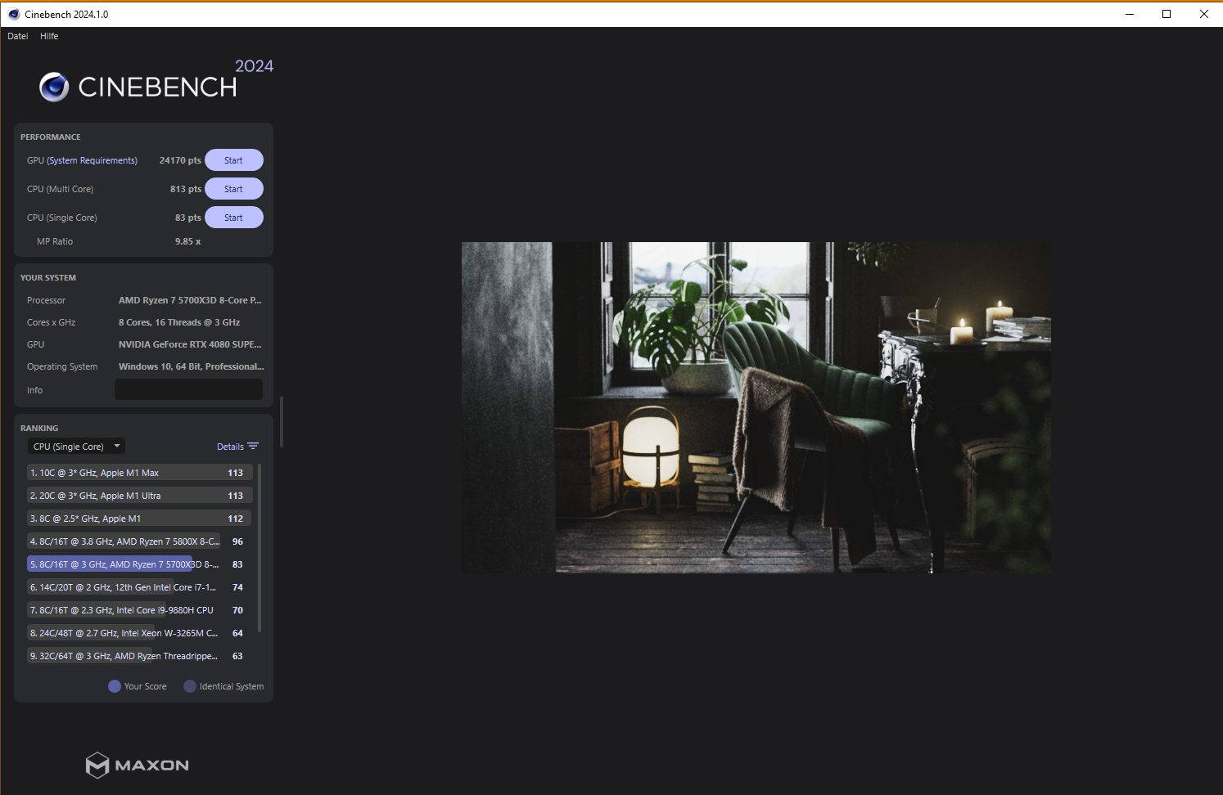Click the Maxon logo at the bottom

[x=137, y=766]
